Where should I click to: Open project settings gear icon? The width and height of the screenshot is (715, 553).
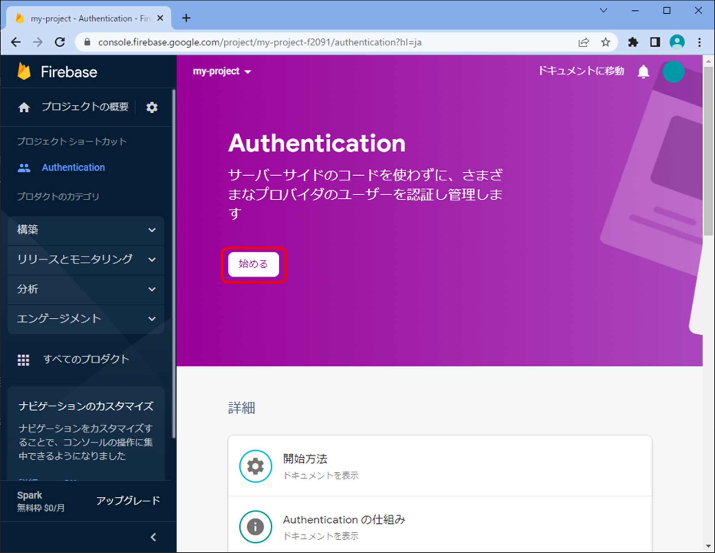pyautogui.click(x=152, y=107)
